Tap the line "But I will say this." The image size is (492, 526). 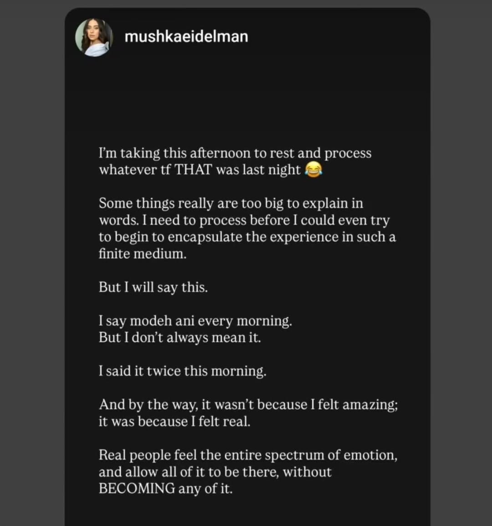[153, 287]
